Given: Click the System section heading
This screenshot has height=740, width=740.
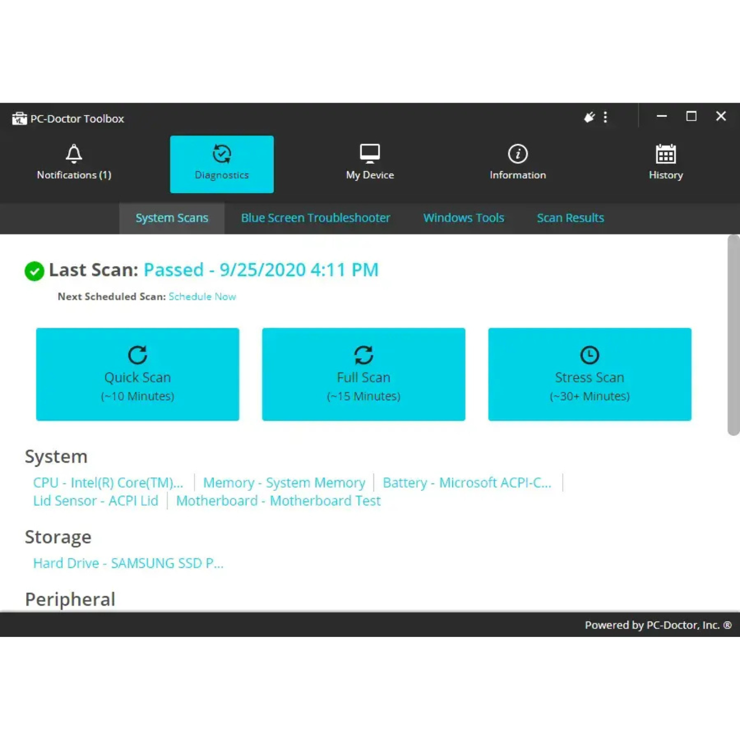Looking at the screenshot, I should (56, 456).
